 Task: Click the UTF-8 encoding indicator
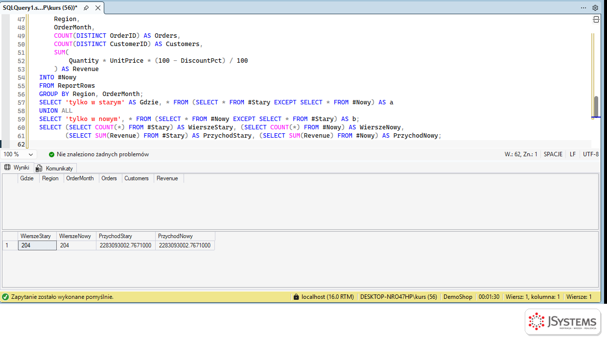click(591, 154)
